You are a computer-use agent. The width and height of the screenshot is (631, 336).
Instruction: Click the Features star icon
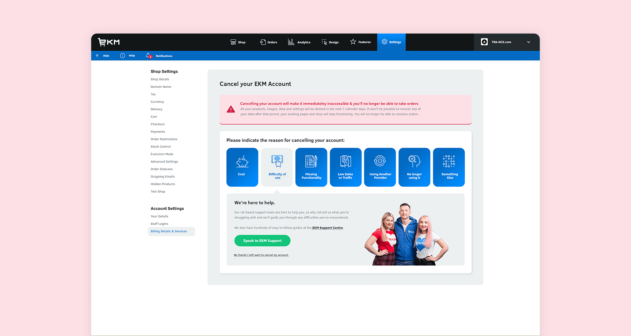click(x=353, y=41)
